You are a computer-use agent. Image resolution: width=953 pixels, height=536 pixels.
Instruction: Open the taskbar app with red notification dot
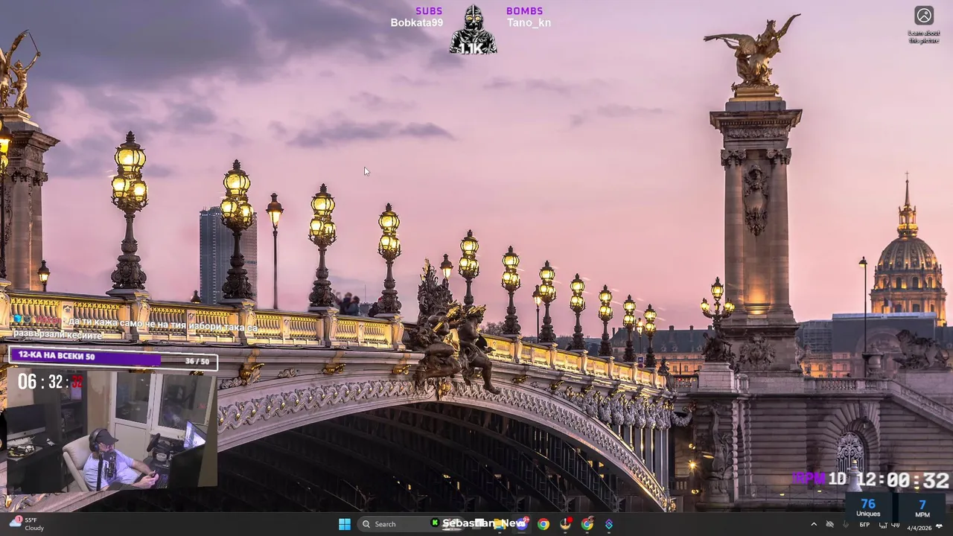[x=565, y=524]
